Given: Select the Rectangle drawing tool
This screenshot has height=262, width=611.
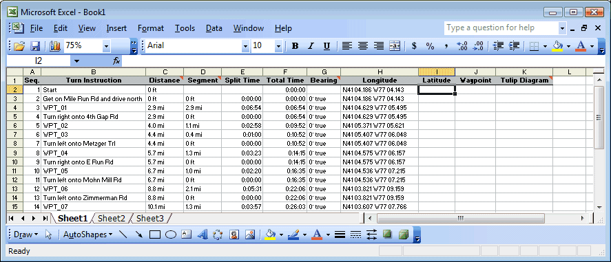Looking at the screenshot, I should (155, 234).
